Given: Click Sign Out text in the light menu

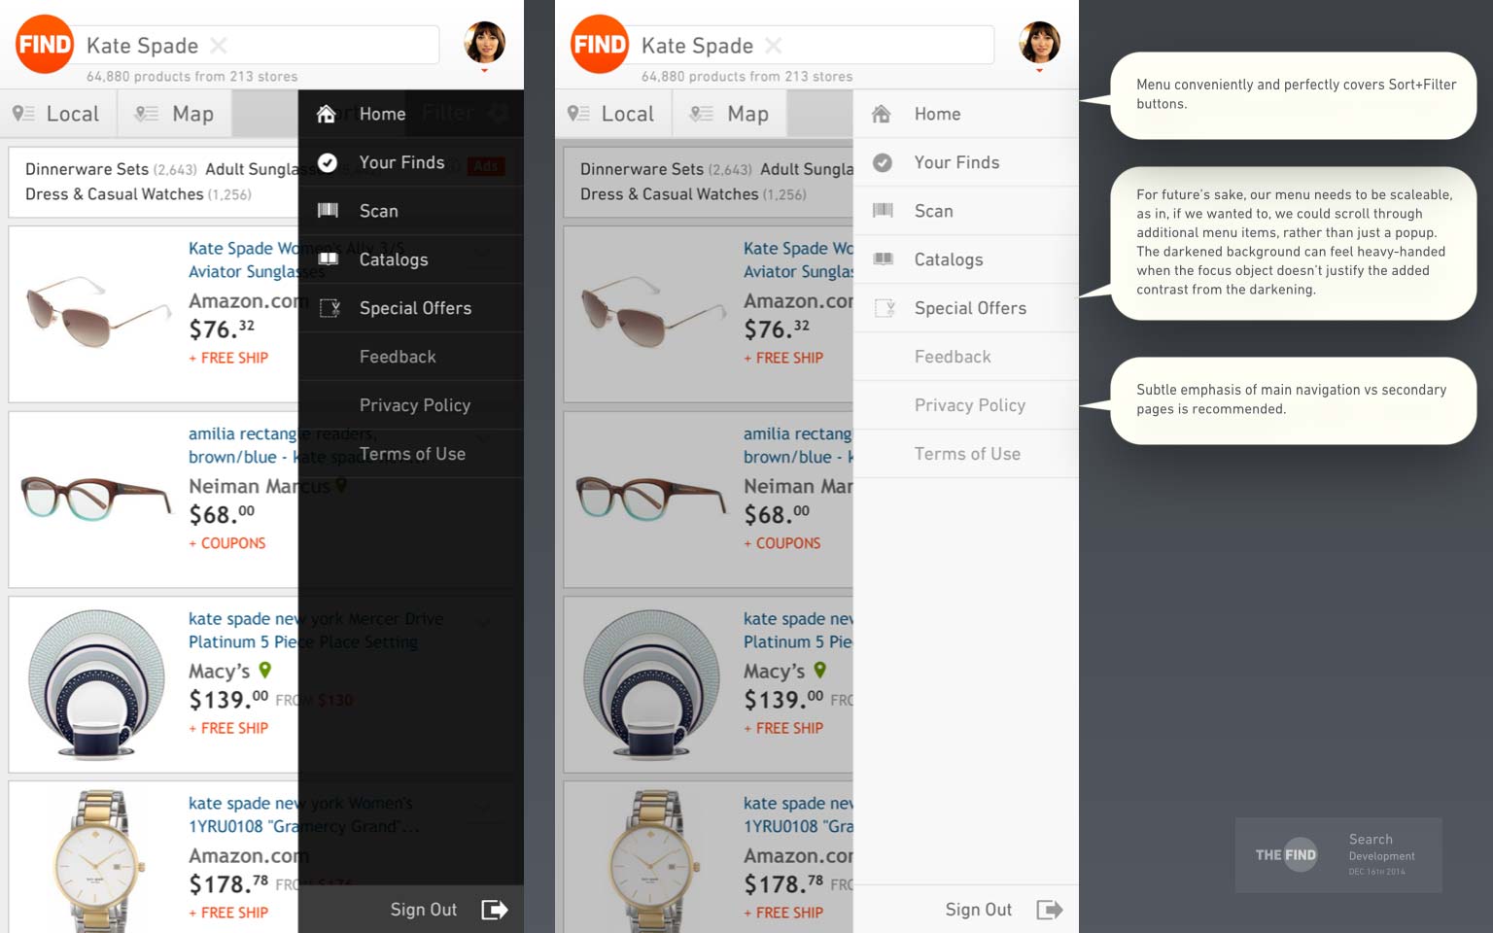Looking at the screenshot, I should [x=978, y=910].
